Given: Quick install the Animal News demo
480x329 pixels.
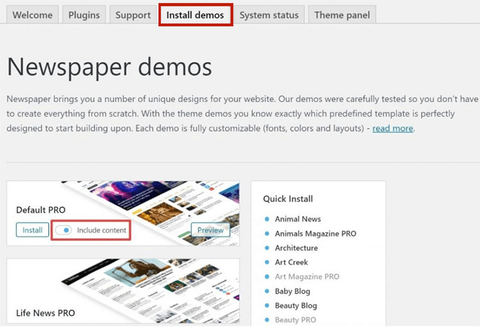Looking at the screenshot, I should (x=298, y=219).
